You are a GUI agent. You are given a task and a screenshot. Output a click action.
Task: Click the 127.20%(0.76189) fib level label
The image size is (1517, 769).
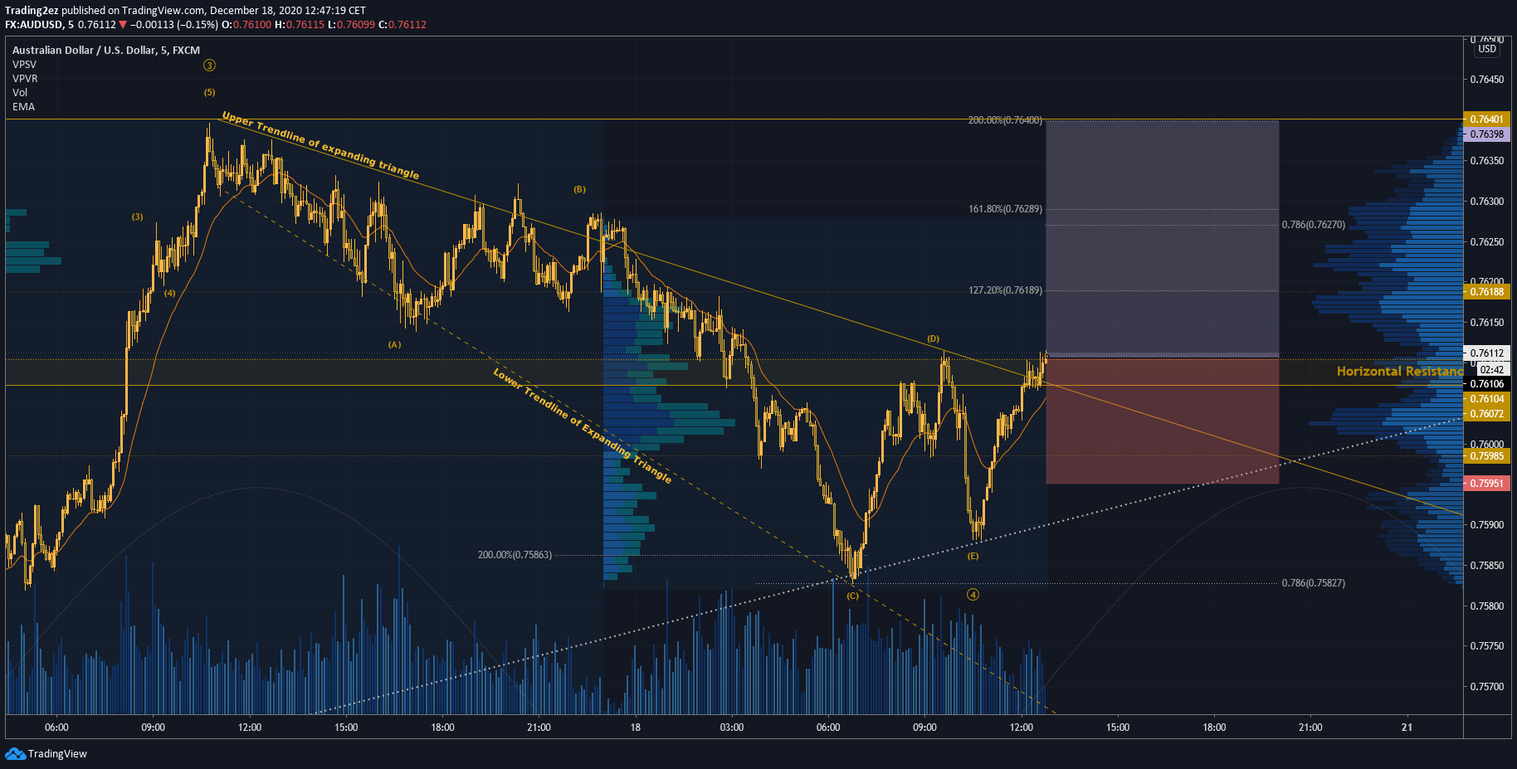(x=1005, y=290)
